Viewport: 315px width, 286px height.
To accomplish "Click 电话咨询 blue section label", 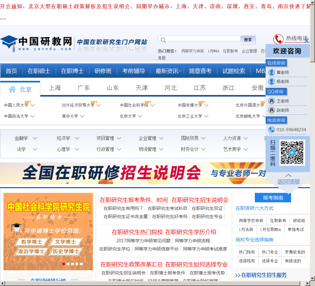I will (276, 120).
